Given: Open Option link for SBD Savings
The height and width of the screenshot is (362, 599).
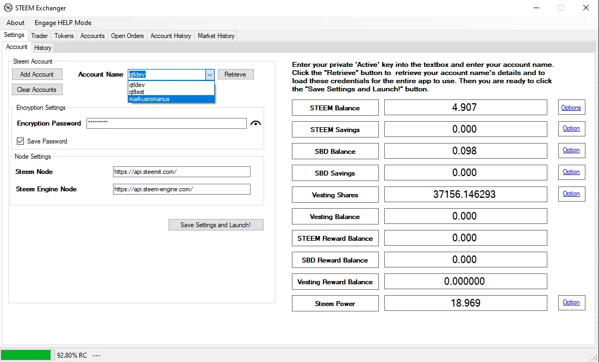Looking at the screenshot, I should tap(571, 172).
